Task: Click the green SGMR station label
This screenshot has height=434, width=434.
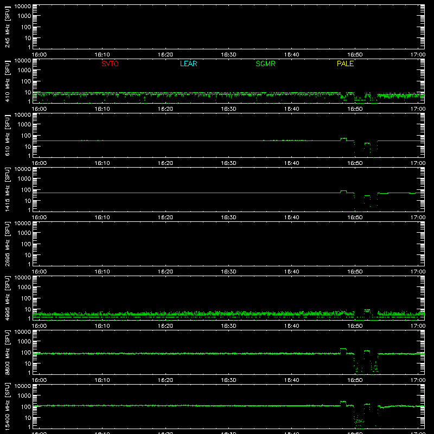Action: 265,63
